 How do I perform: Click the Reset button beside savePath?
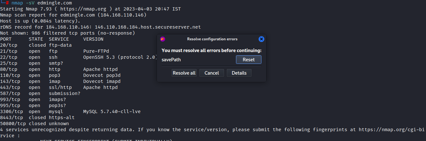248,60
